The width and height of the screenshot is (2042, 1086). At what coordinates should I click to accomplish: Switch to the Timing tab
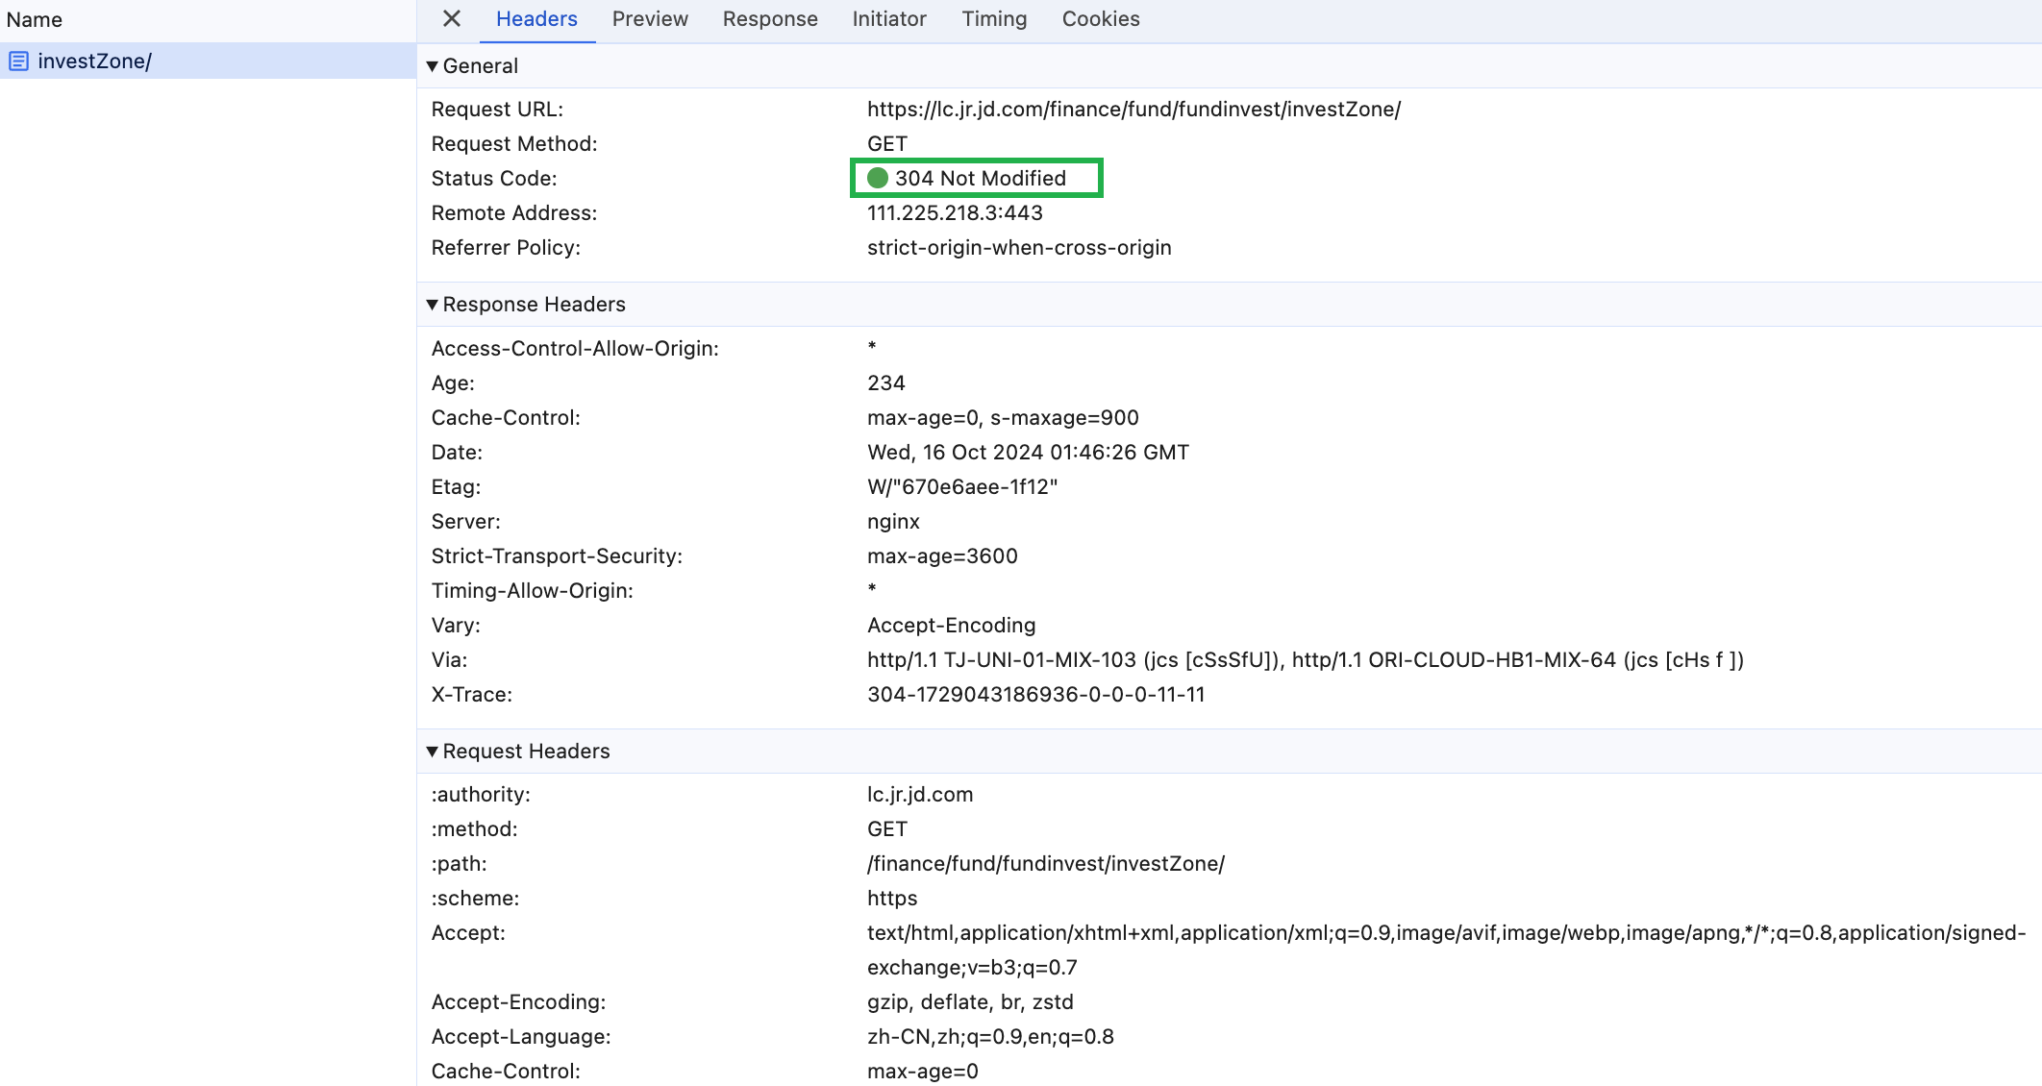point(994,19)
